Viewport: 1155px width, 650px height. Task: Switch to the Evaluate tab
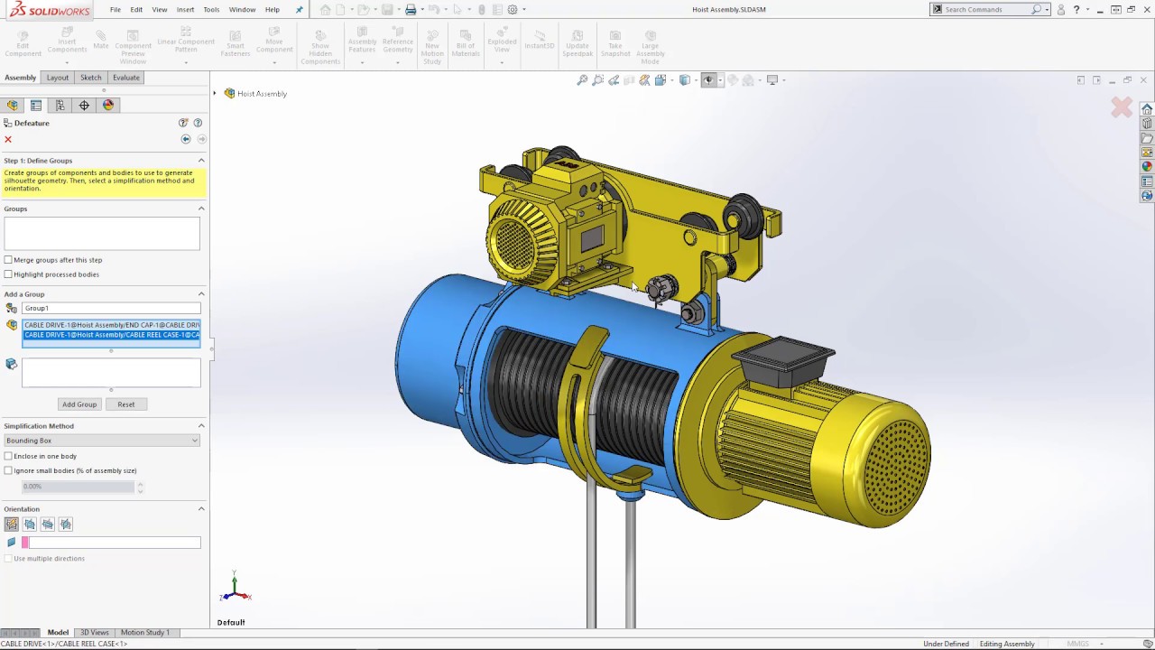coord(126,78)
